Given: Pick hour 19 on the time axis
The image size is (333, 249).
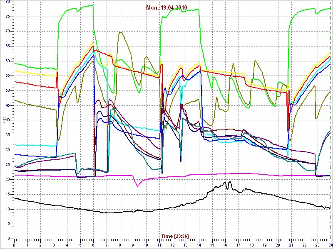Looking at the screenshot, I should 265,245.
